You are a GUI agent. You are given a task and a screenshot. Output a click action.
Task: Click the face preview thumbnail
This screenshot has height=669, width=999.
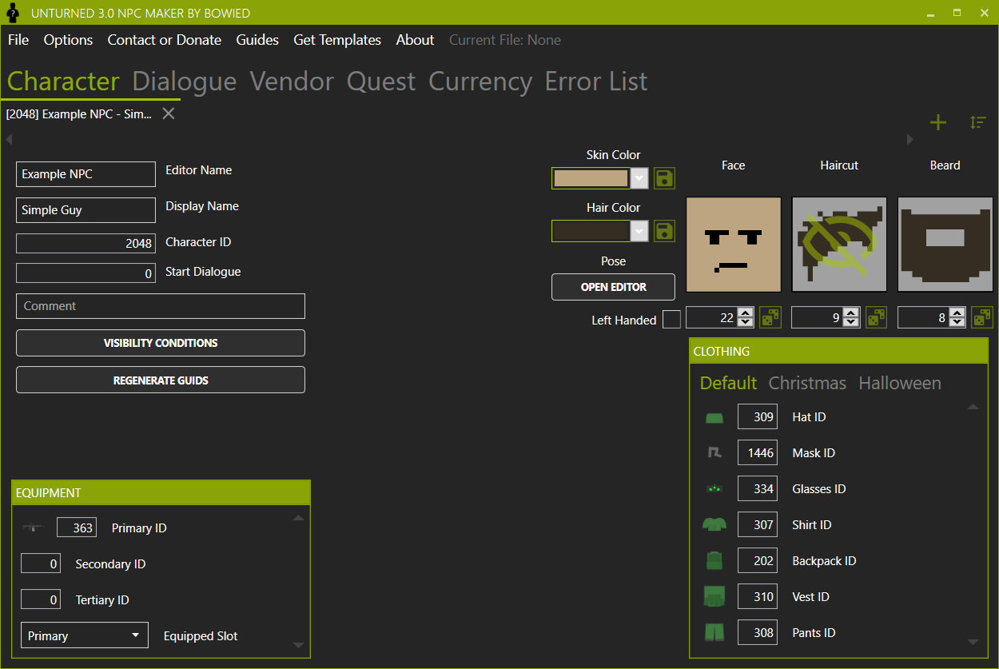click(733, 245)
